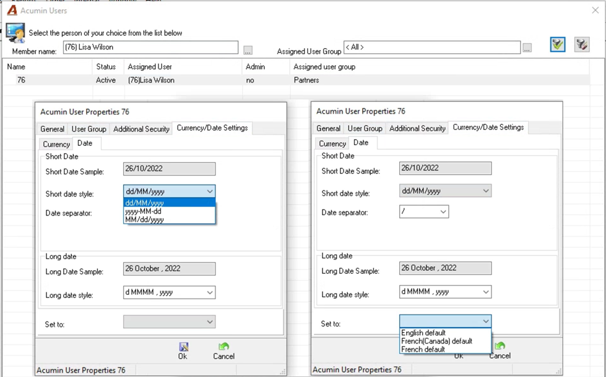Open the Additional Security tab in left dialog
Viewport: 606px width, 377px height.
click(x=142, y=129)
